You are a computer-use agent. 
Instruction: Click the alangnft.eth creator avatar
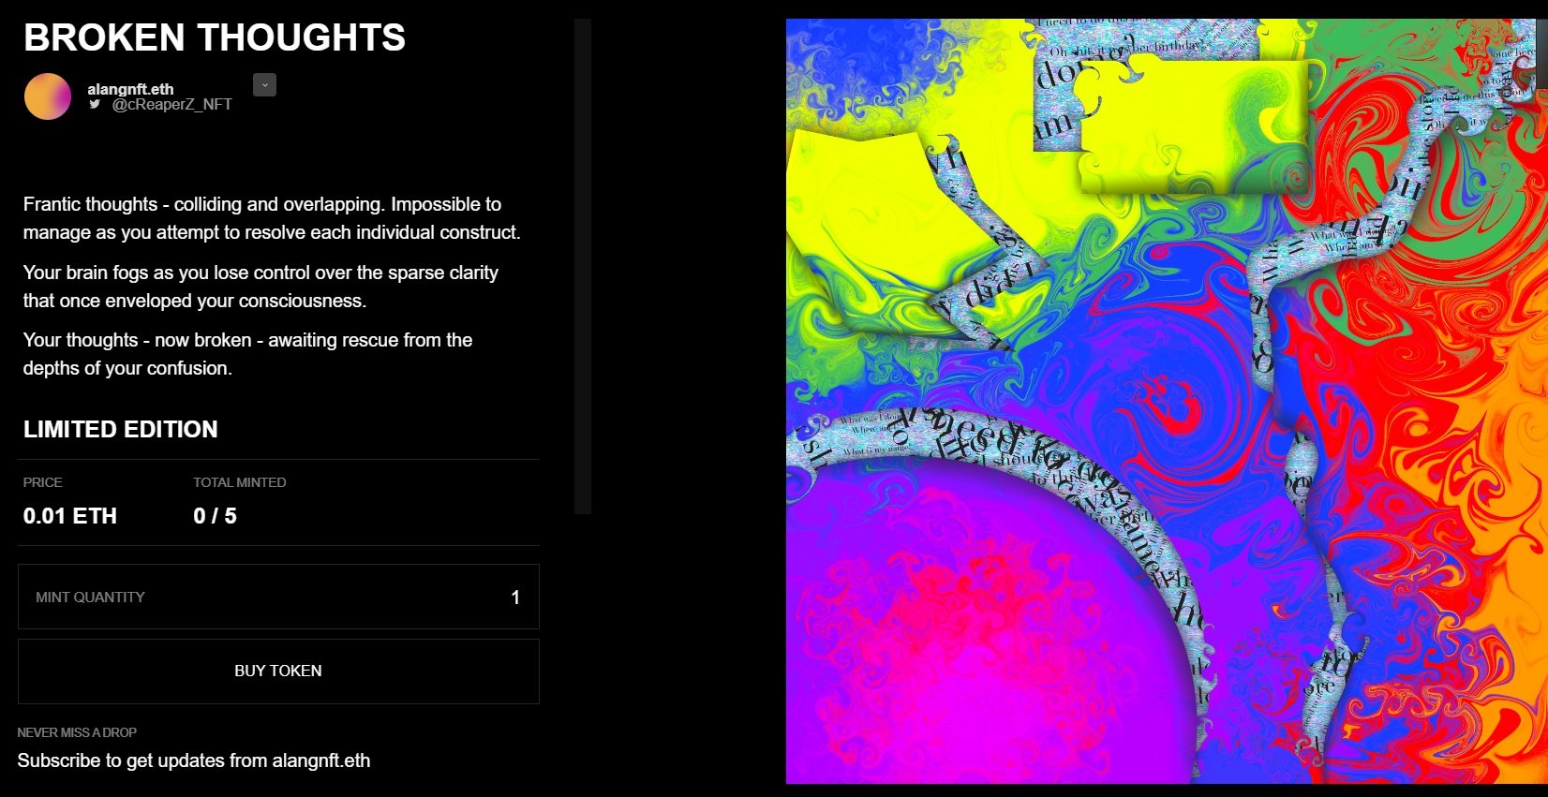(x=48, y=96)
